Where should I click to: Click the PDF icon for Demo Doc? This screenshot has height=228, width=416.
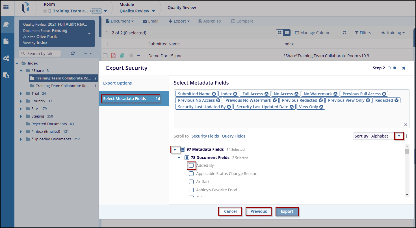(113, 56)
